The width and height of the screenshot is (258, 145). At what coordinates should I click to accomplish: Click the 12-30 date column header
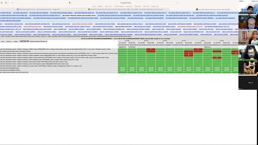pyautogui.click(x=222, y=41)
